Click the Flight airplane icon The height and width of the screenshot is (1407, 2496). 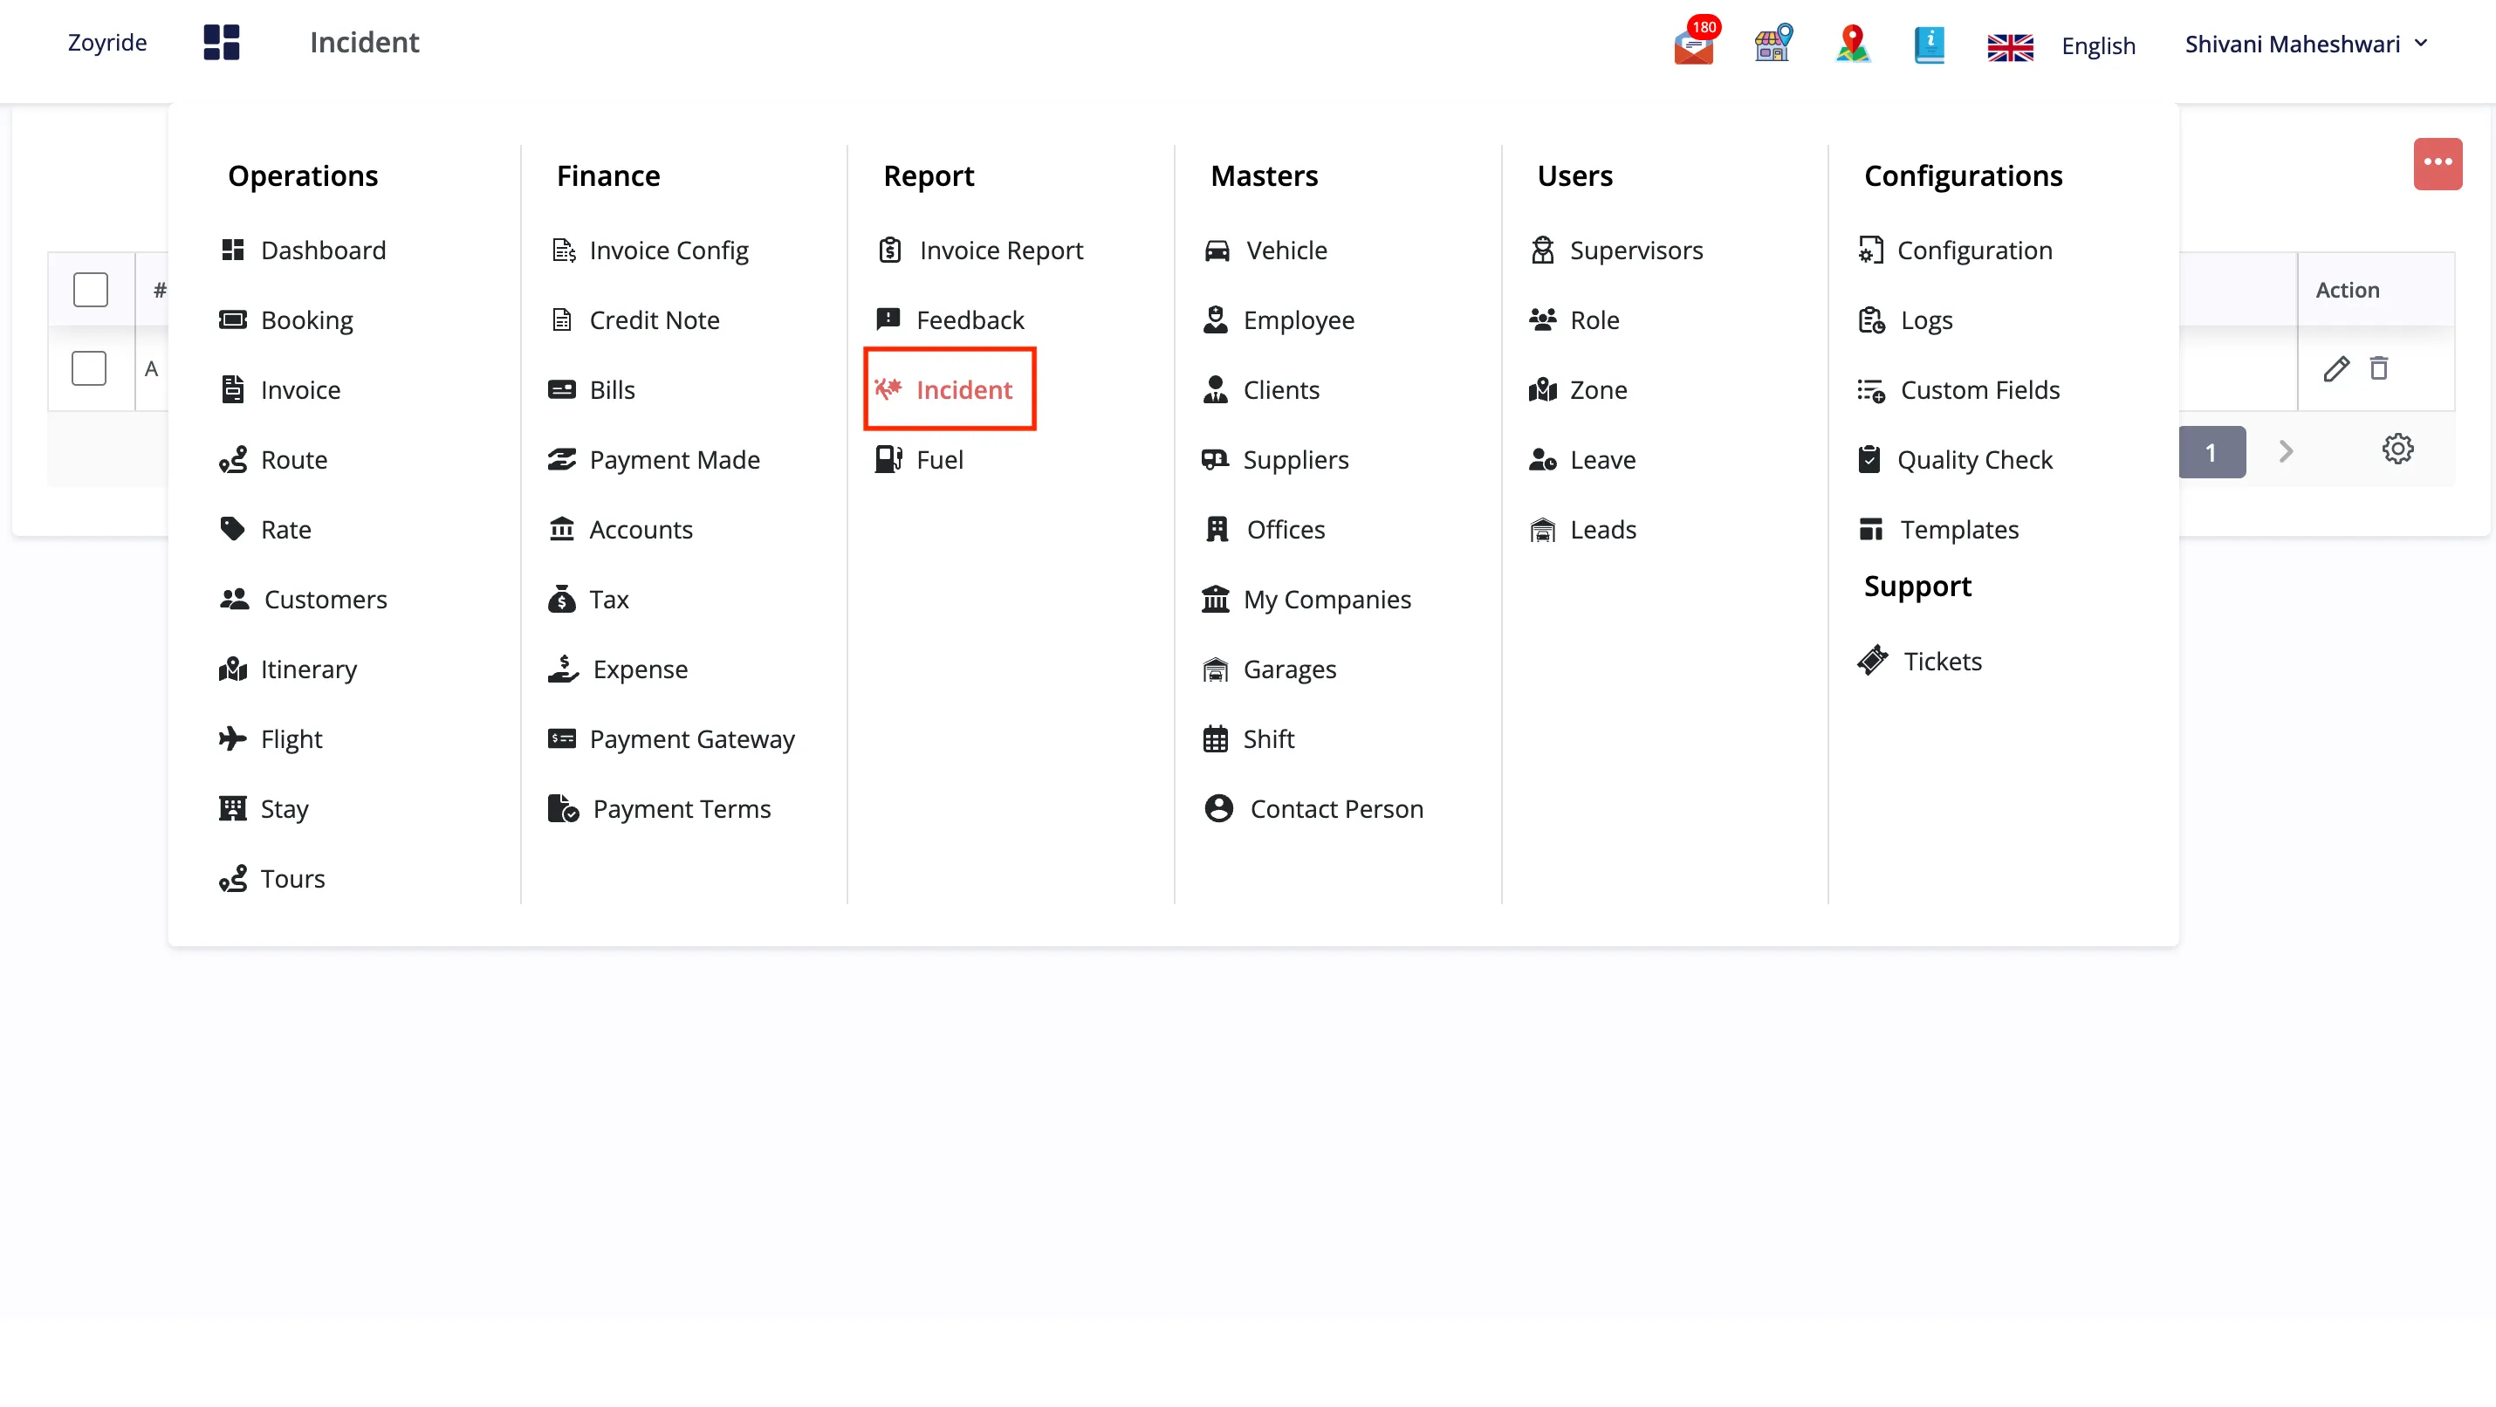click(232, 739)
